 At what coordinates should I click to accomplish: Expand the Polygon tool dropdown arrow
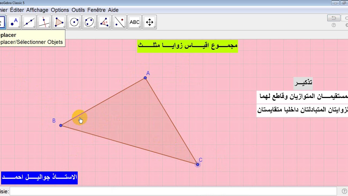(64, 27)
